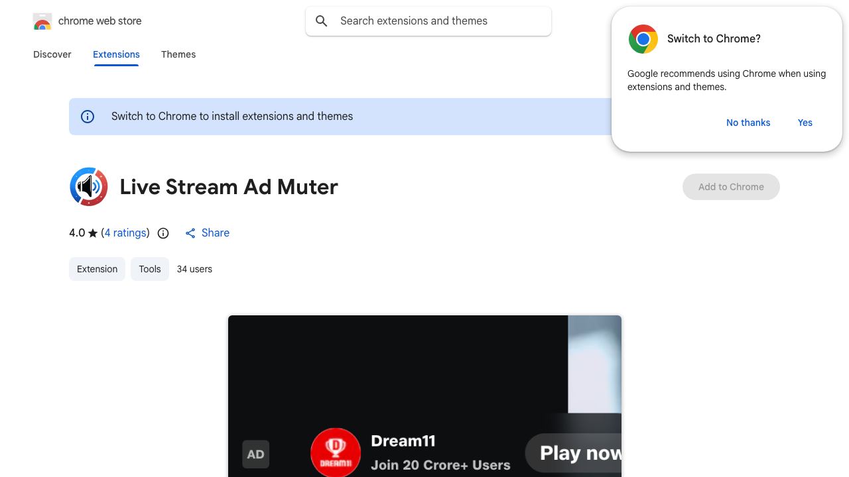Focus the Search extensions and themes field

click(428, 21)
